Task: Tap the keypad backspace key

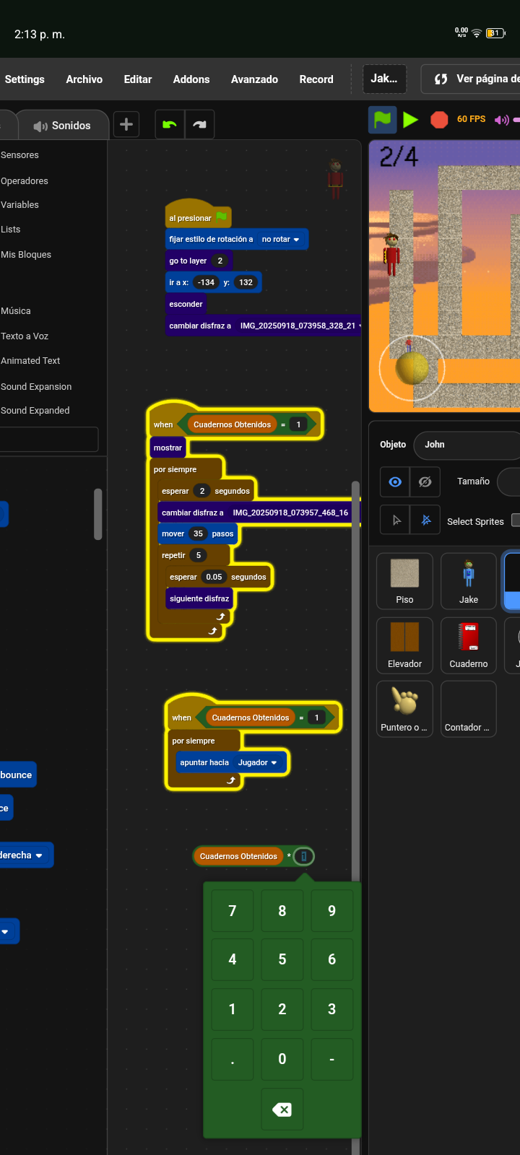Action: click(x=282, y=1110)
